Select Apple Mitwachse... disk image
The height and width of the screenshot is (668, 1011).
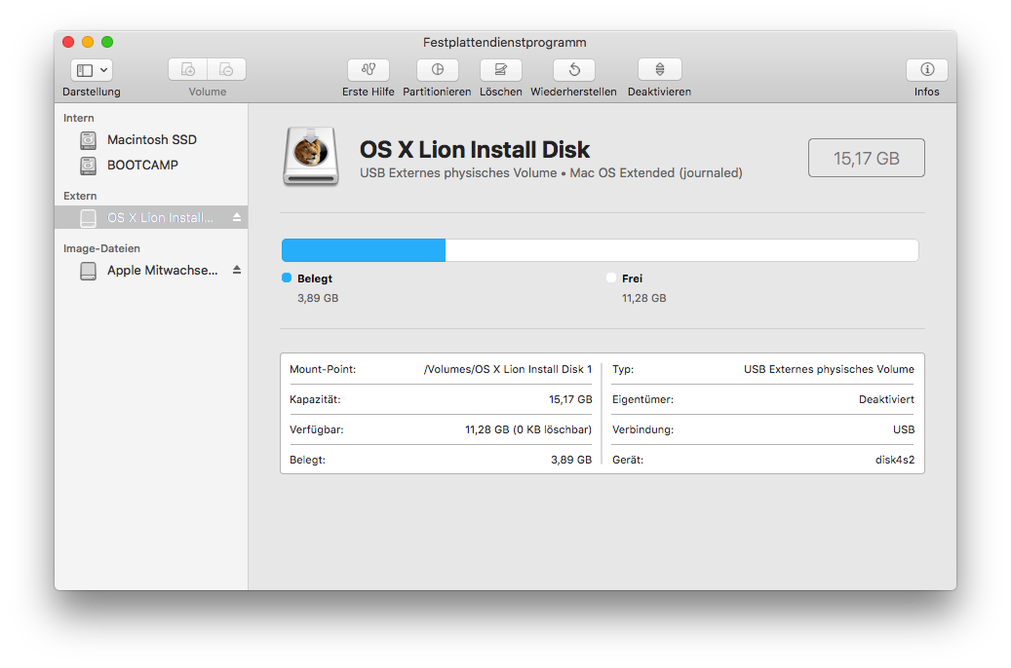[151, 271]
